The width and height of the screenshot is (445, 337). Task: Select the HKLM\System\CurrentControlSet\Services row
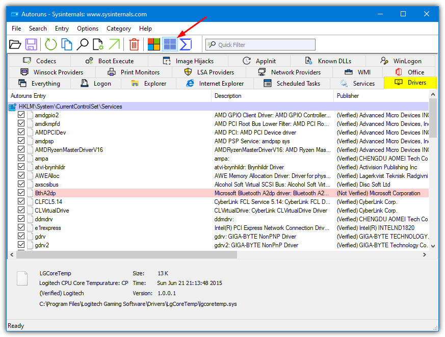(x=219, y=107)
